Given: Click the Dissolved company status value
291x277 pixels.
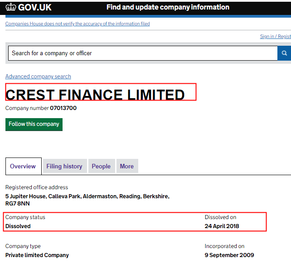Looking at the screenshot, I should click(x=18, y=226).
